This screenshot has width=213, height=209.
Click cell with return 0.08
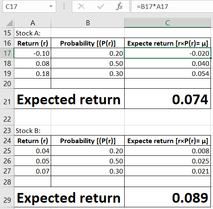[x=33, y=63]
